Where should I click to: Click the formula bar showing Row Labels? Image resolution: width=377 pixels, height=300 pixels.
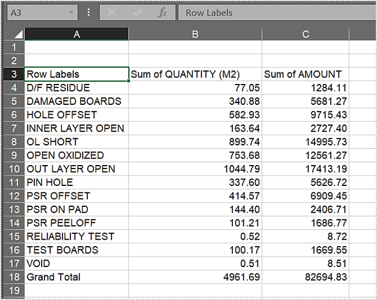point(278,13)
